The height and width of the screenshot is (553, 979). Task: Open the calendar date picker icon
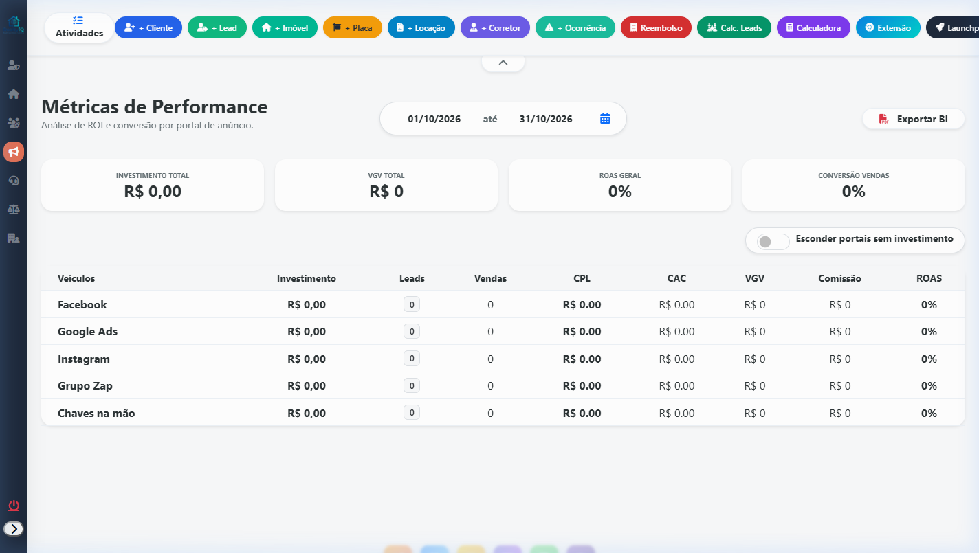tap(605, 118)
